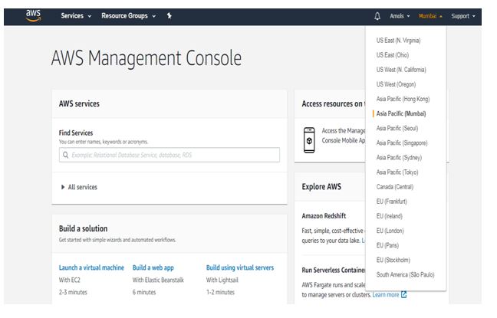Select US West (N. California) region
Viewport: 497px width, 318px height.
401,70
